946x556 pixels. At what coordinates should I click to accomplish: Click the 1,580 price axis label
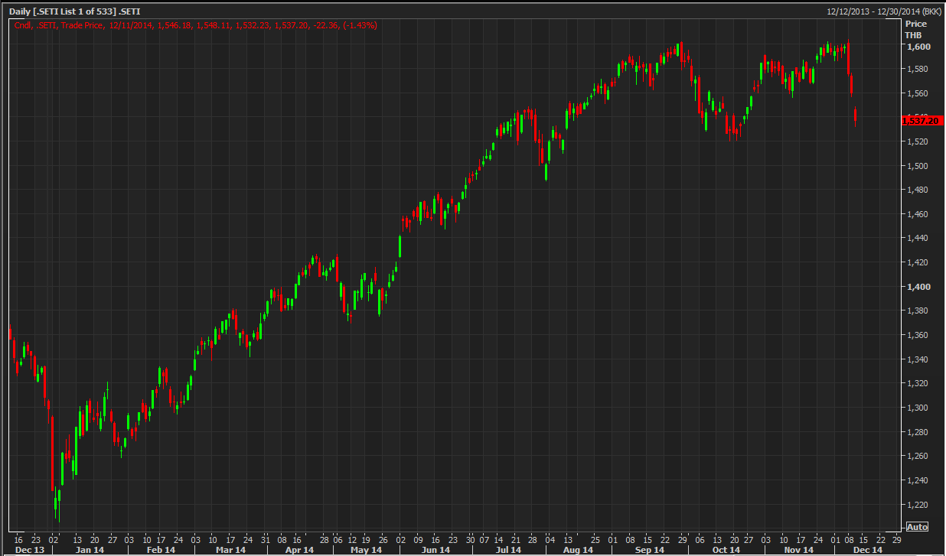918,69
